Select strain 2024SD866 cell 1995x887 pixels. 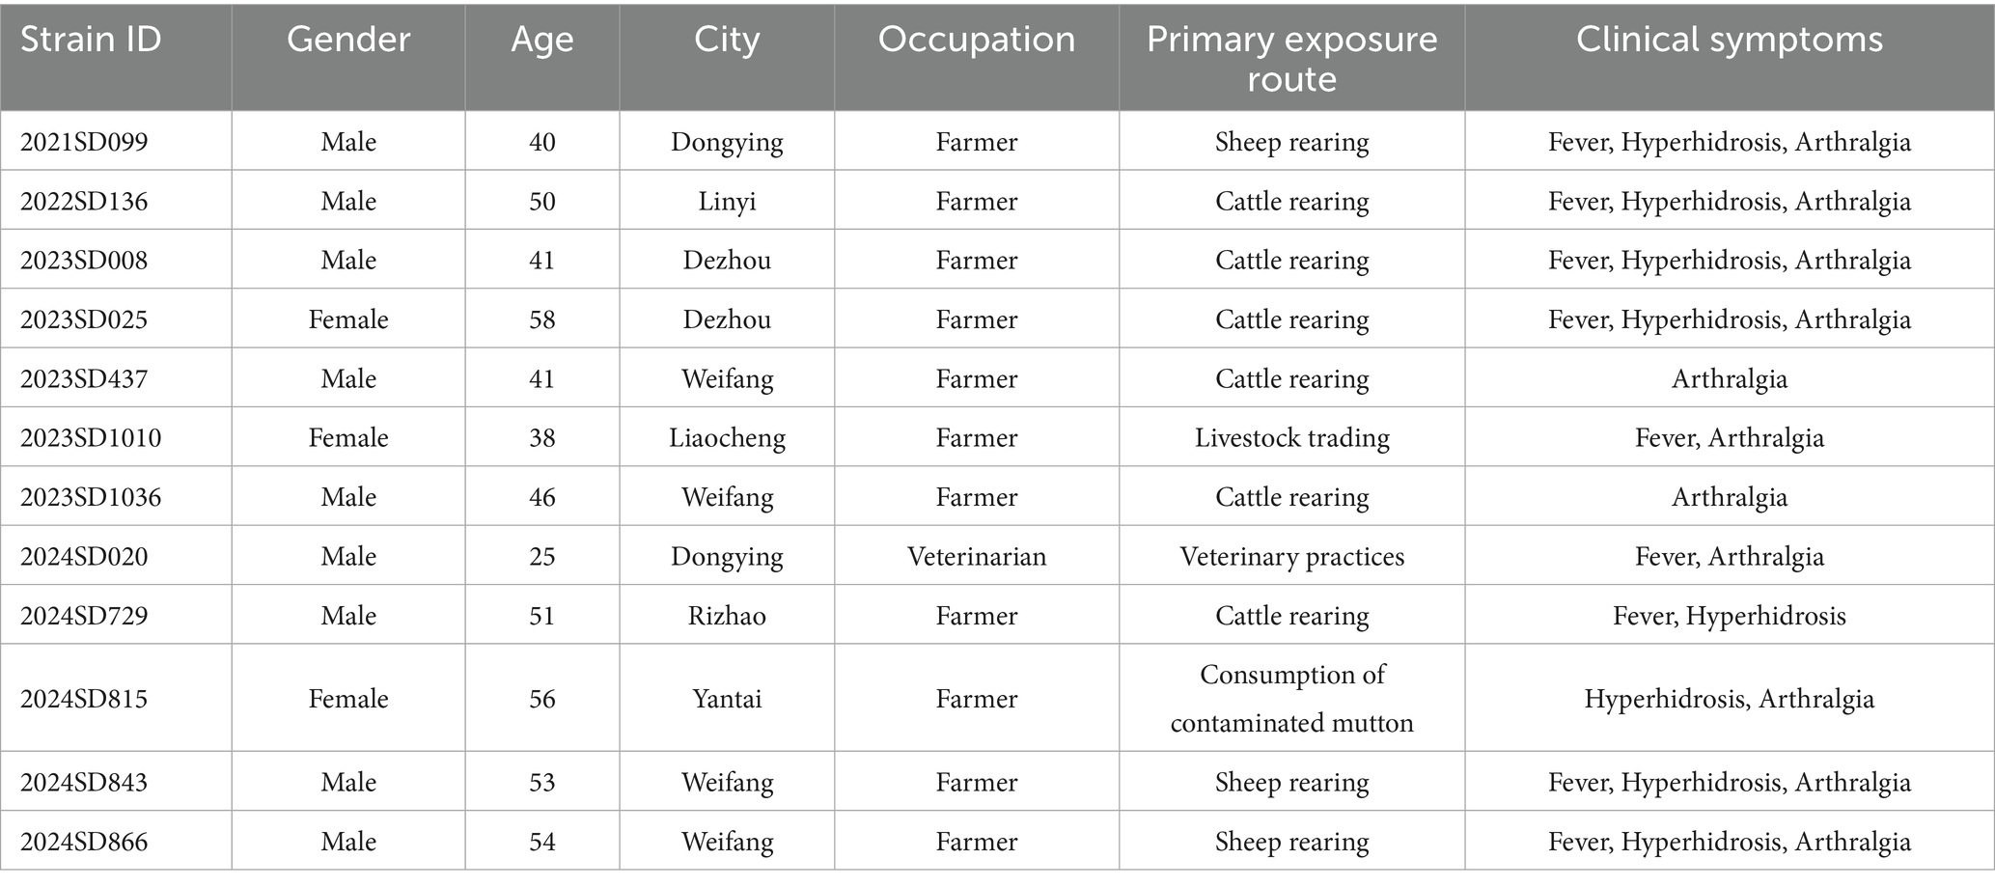(x=84, y=842)
